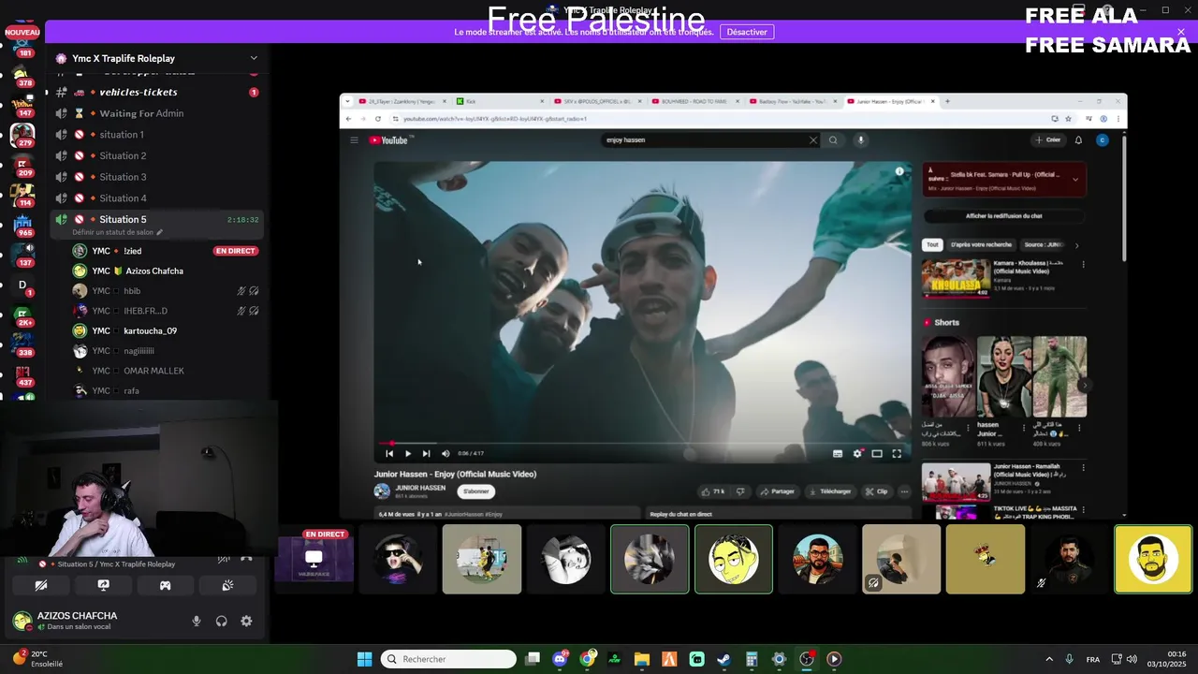
Task: Reload the page in Chrome
Action: [x=378, y=119]
